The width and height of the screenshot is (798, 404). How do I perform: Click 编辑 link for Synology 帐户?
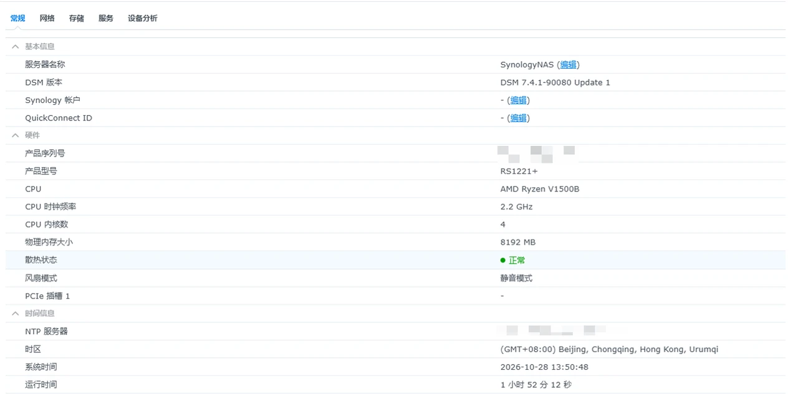tap(518, 100)
